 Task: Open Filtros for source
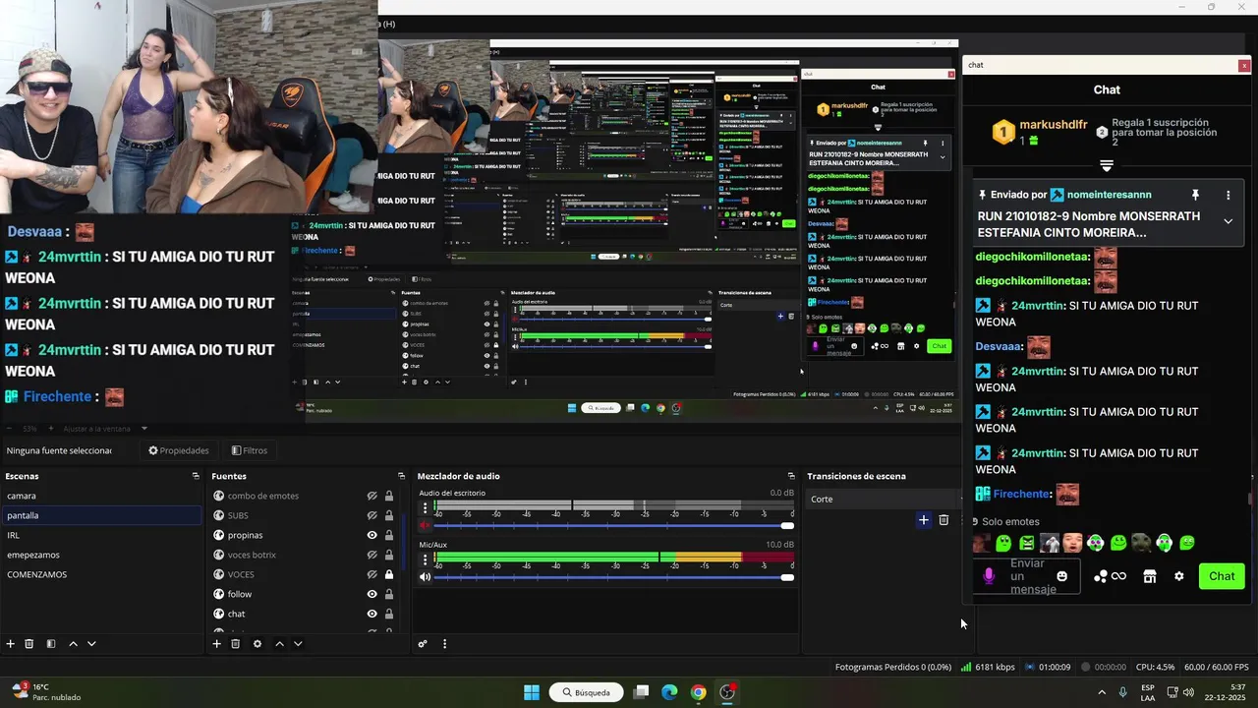click(x=250, y=450)
